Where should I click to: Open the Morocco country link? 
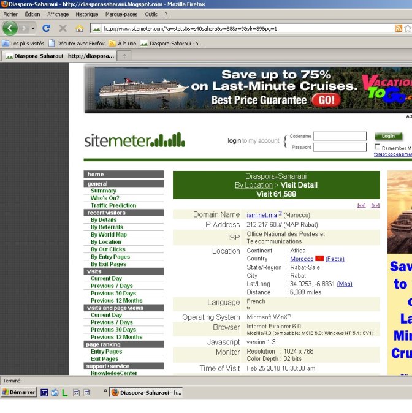(302, 259)
